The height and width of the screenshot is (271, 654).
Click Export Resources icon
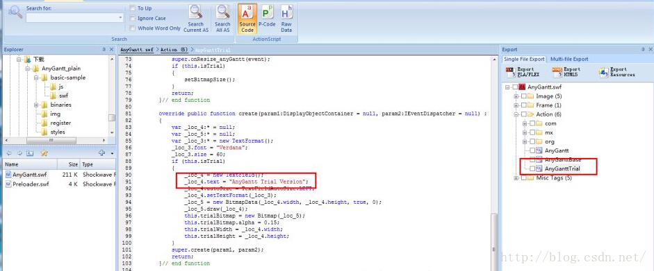[x=603, y=72]
